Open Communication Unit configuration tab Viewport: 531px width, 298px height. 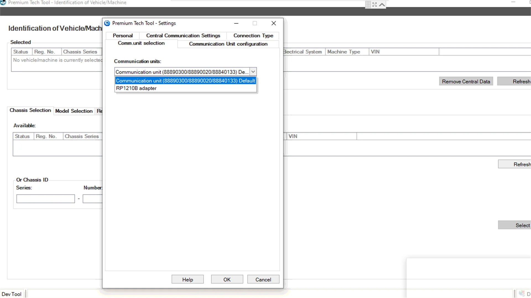pos(228,44)
